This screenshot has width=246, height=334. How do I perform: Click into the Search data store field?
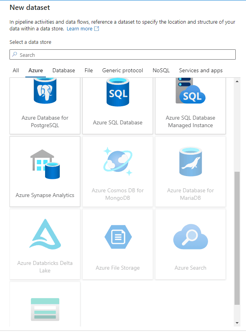click(123, 54)
